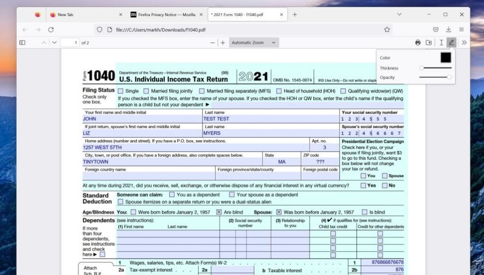
Task: Click the Firefox View icon
Action: tap(37, 15)
